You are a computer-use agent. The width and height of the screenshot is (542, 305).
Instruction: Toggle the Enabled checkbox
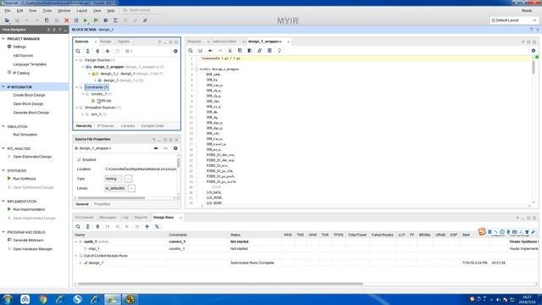point(79,160)
